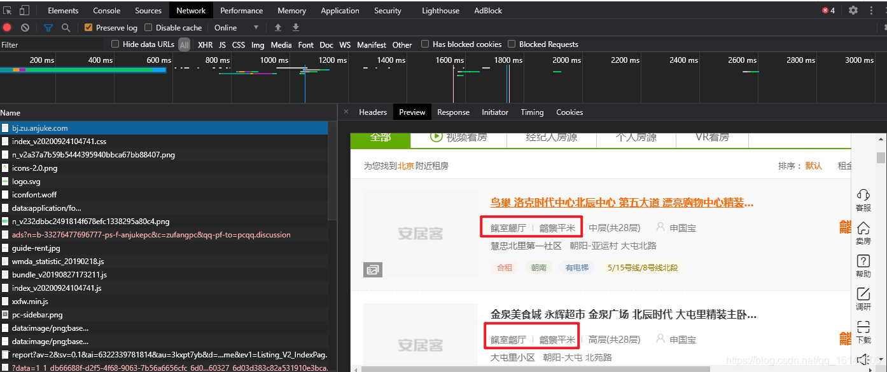The image size is (887, 372).
Task: Show the Cookies tab of request
Action: pyautogui.click(x=569, y=112)
